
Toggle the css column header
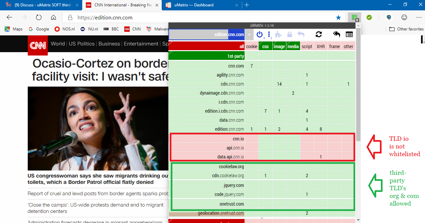(x=265, y=46)
